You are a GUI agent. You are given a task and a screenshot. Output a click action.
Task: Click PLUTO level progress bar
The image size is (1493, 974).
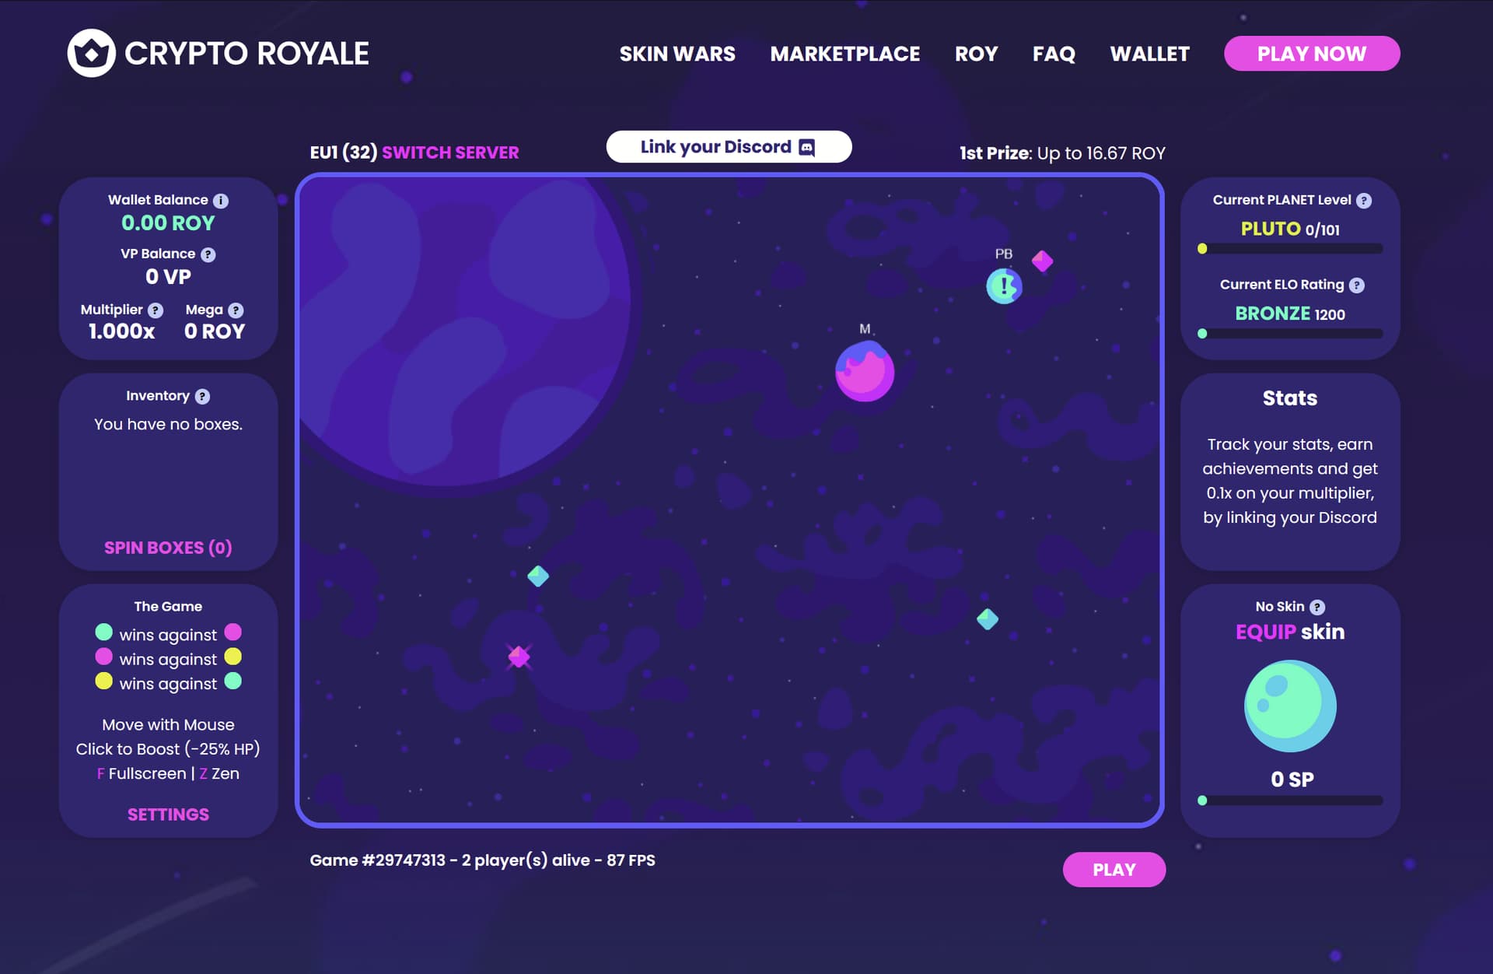coord(1290,249)
